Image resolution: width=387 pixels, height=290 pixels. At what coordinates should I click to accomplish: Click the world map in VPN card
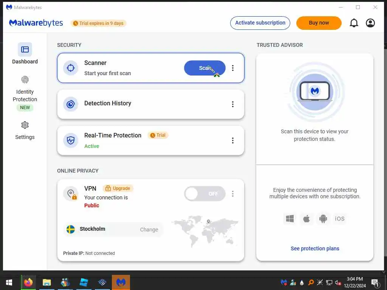[x=205, y=231]
